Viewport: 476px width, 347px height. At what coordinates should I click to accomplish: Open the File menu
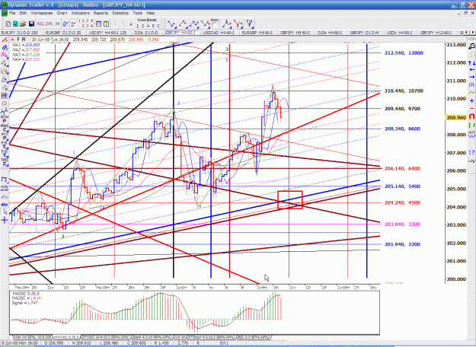click(x=12, y=13)
